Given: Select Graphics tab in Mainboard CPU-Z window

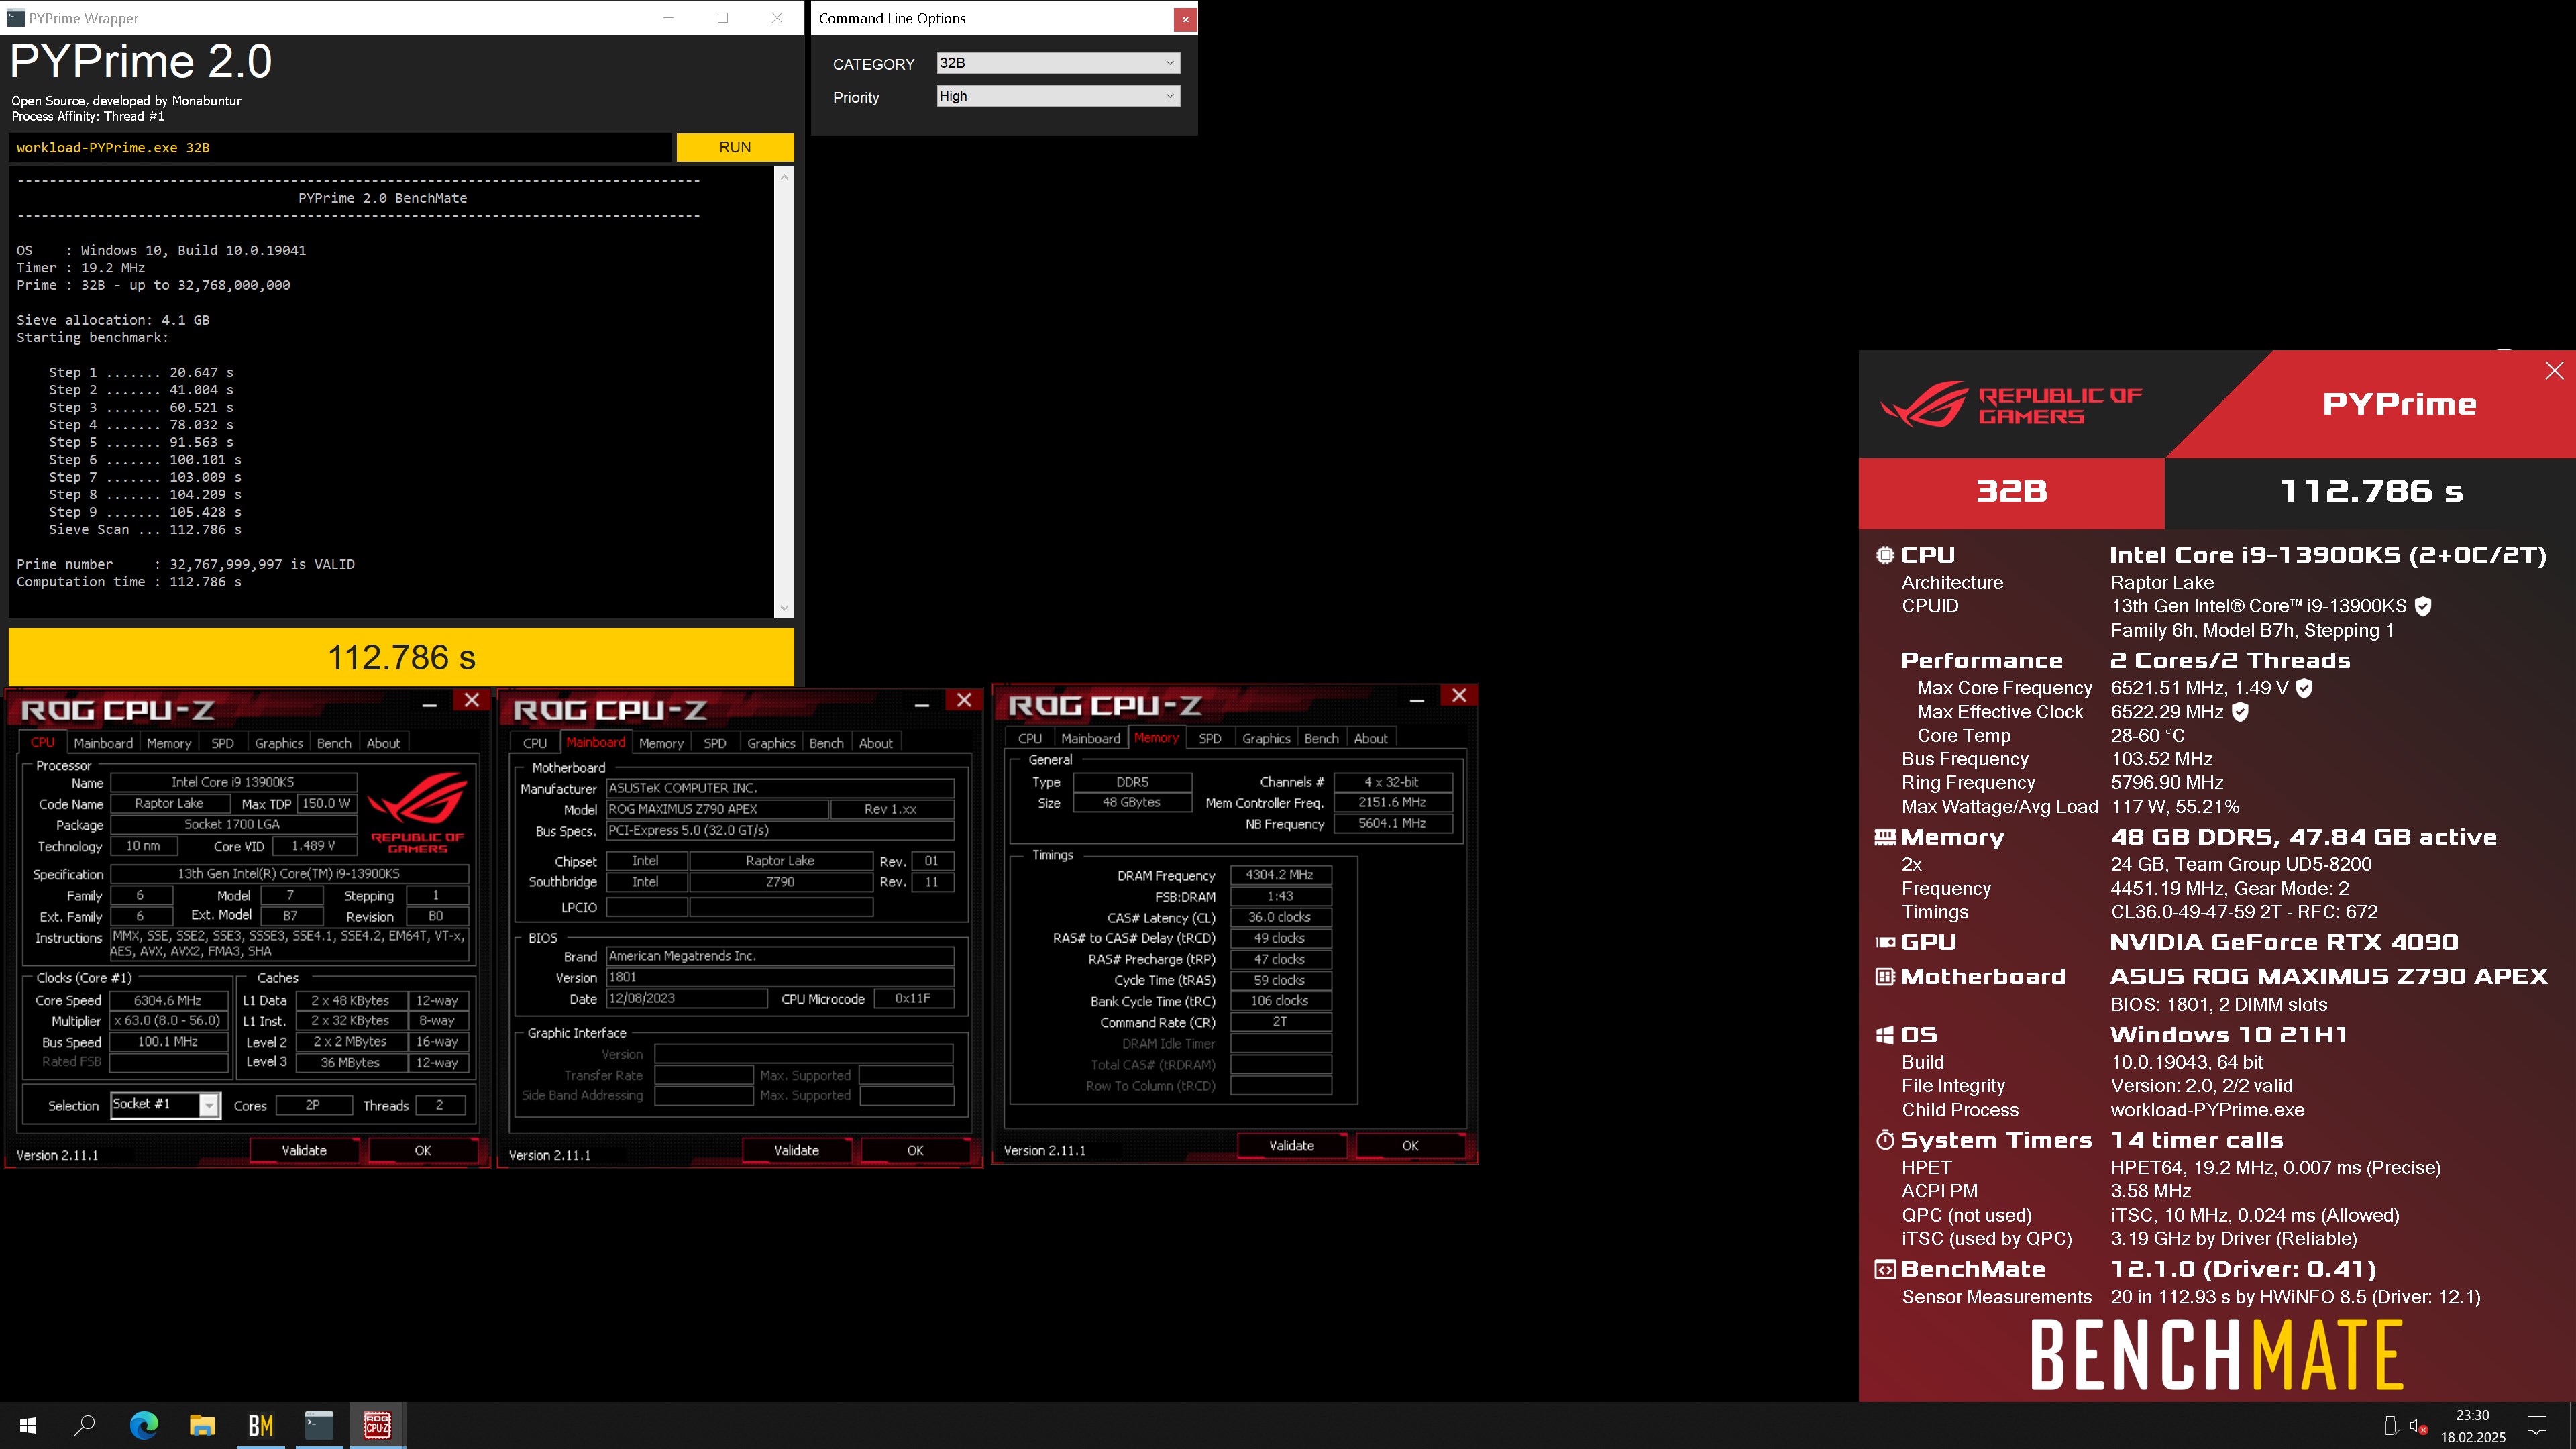Looking at the screenshot, I should point(771,743).
